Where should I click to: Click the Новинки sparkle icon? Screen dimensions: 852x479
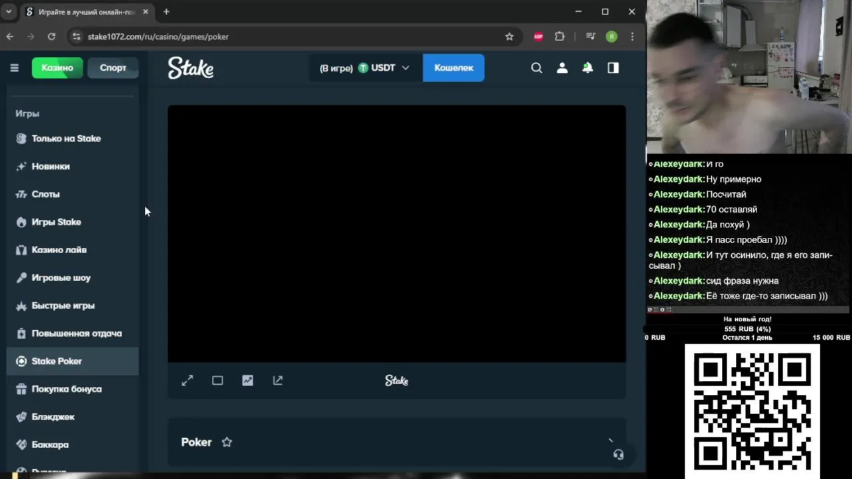(x=21, y=166)
